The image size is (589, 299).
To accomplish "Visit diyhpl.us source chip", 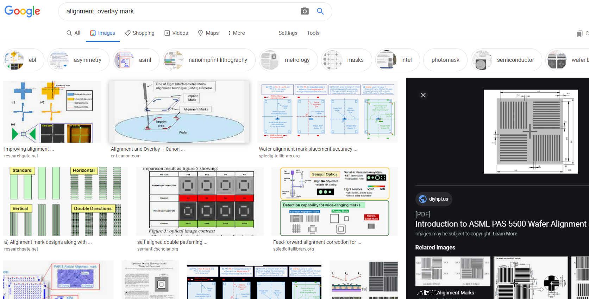I will pyautogui.click(x=434, y=199).
